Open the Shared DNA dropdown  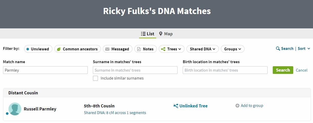coord(202,49)
